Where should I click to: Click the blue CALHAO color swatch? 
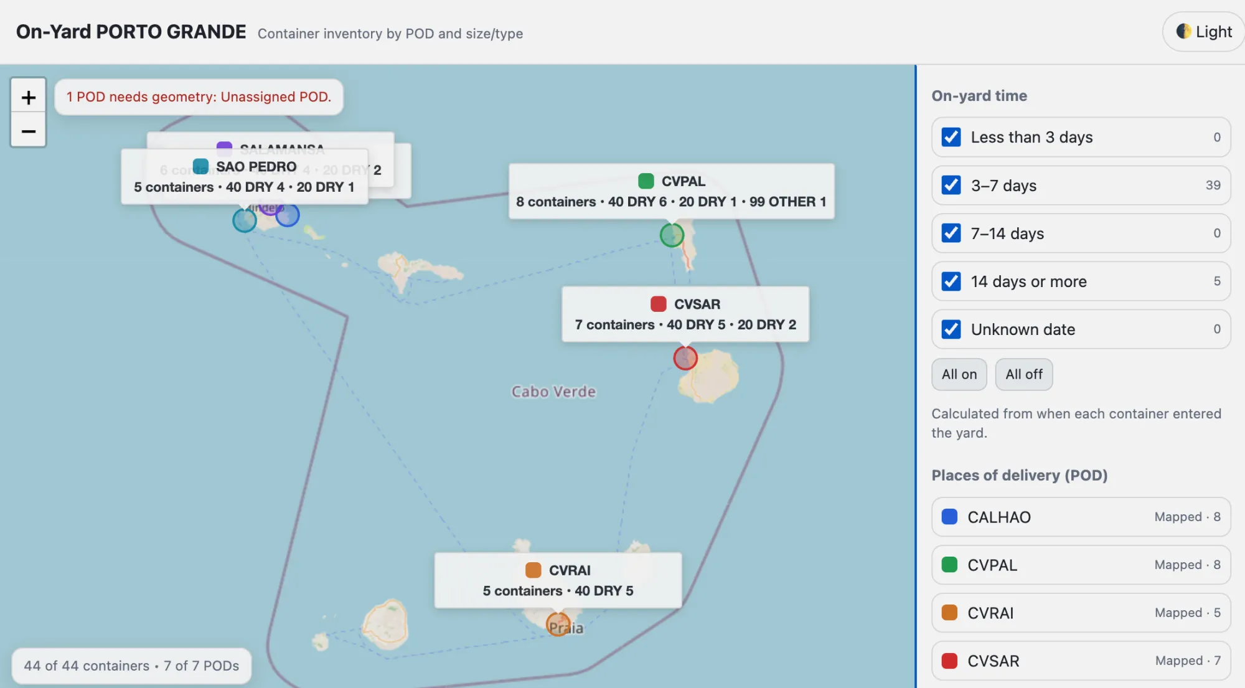[x=949, y=517]
